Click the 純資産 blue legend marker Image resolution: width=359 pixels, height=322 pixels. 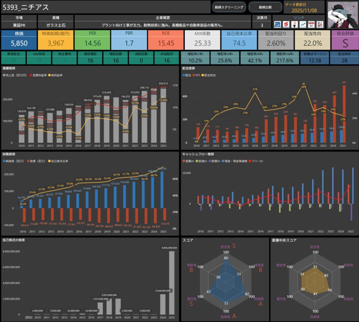[4, 161]
